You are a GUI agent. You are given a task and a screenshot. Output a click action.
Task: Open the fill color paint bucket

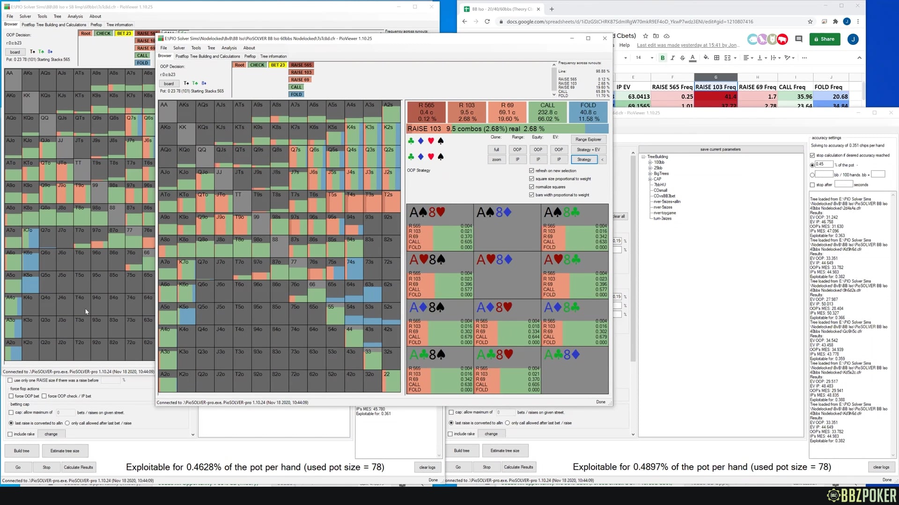pyautogui.click(x=706, y=58)
